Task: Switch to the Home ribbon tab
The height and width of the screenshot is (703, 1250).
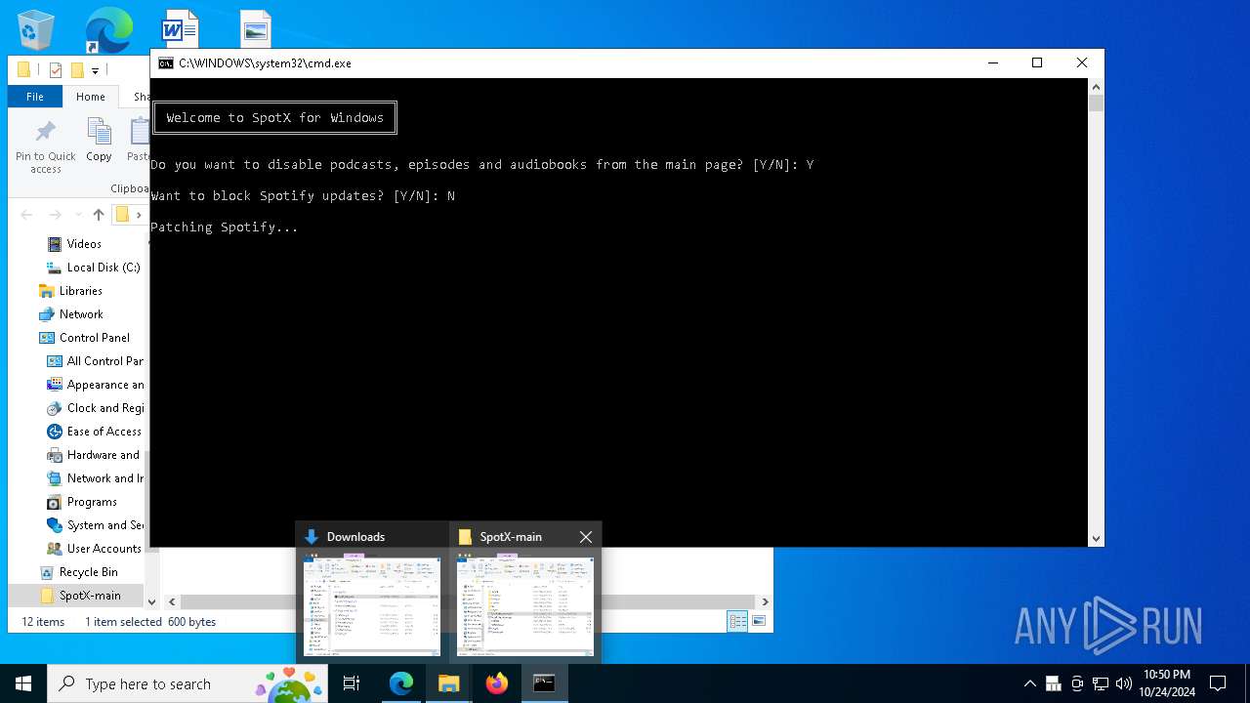Action: (x=91, y=97)
